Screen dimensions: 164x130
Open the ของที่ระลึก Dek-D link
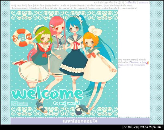pyautogui.click(x=95, y=5)
